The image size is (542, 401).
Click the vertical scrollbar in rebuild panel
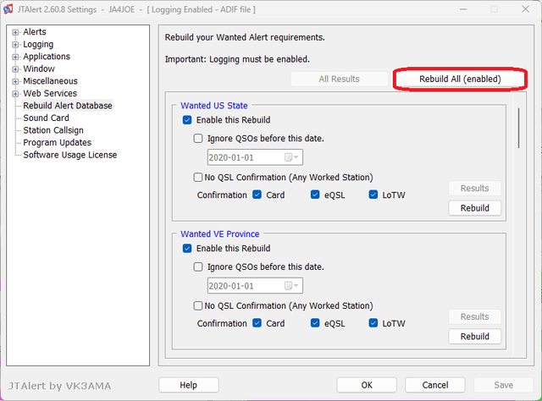(519, 128)
